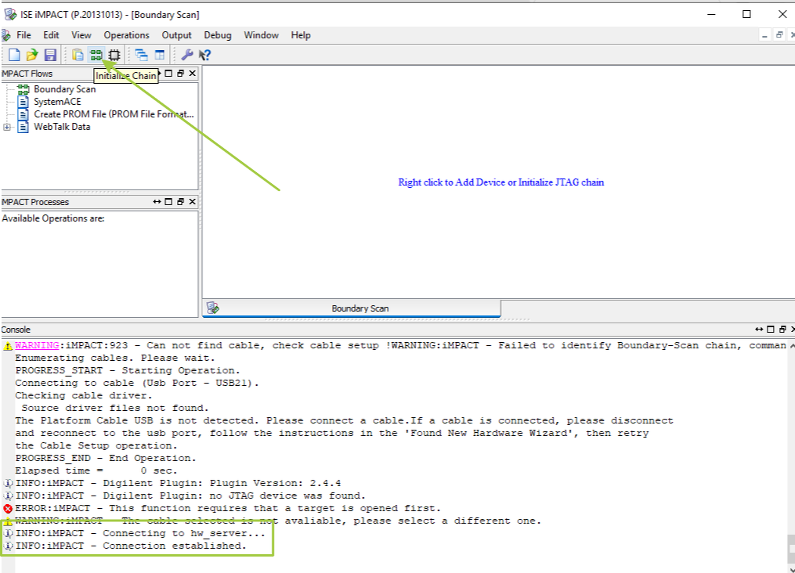Maximize the iMPACT Flows panel

click(x=168, y=74)
